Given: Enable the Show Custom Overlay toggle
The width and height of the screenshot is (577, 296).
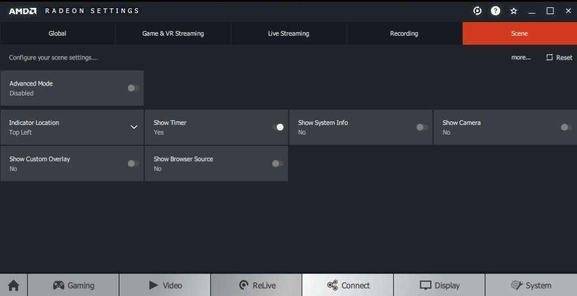Looking at the screenshot, I should click(x=133, y=163).
